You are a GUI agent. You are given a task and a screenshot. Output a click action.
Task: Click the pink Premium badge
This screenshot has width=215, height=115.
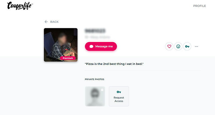(x=68, y=58)
